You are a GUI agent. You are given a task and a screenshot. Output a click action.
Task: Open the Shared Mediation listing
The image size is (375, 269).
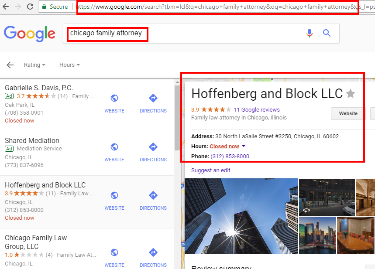coord(32,140)
